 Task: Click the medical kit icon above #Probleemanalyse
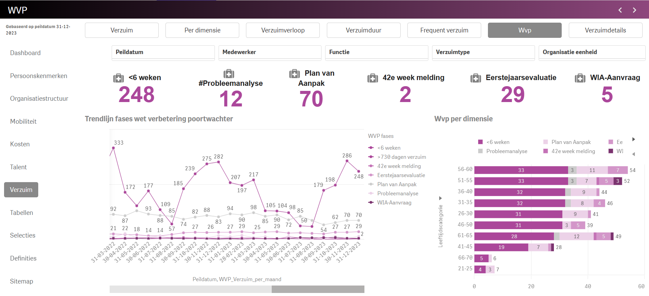coord(229,74)
